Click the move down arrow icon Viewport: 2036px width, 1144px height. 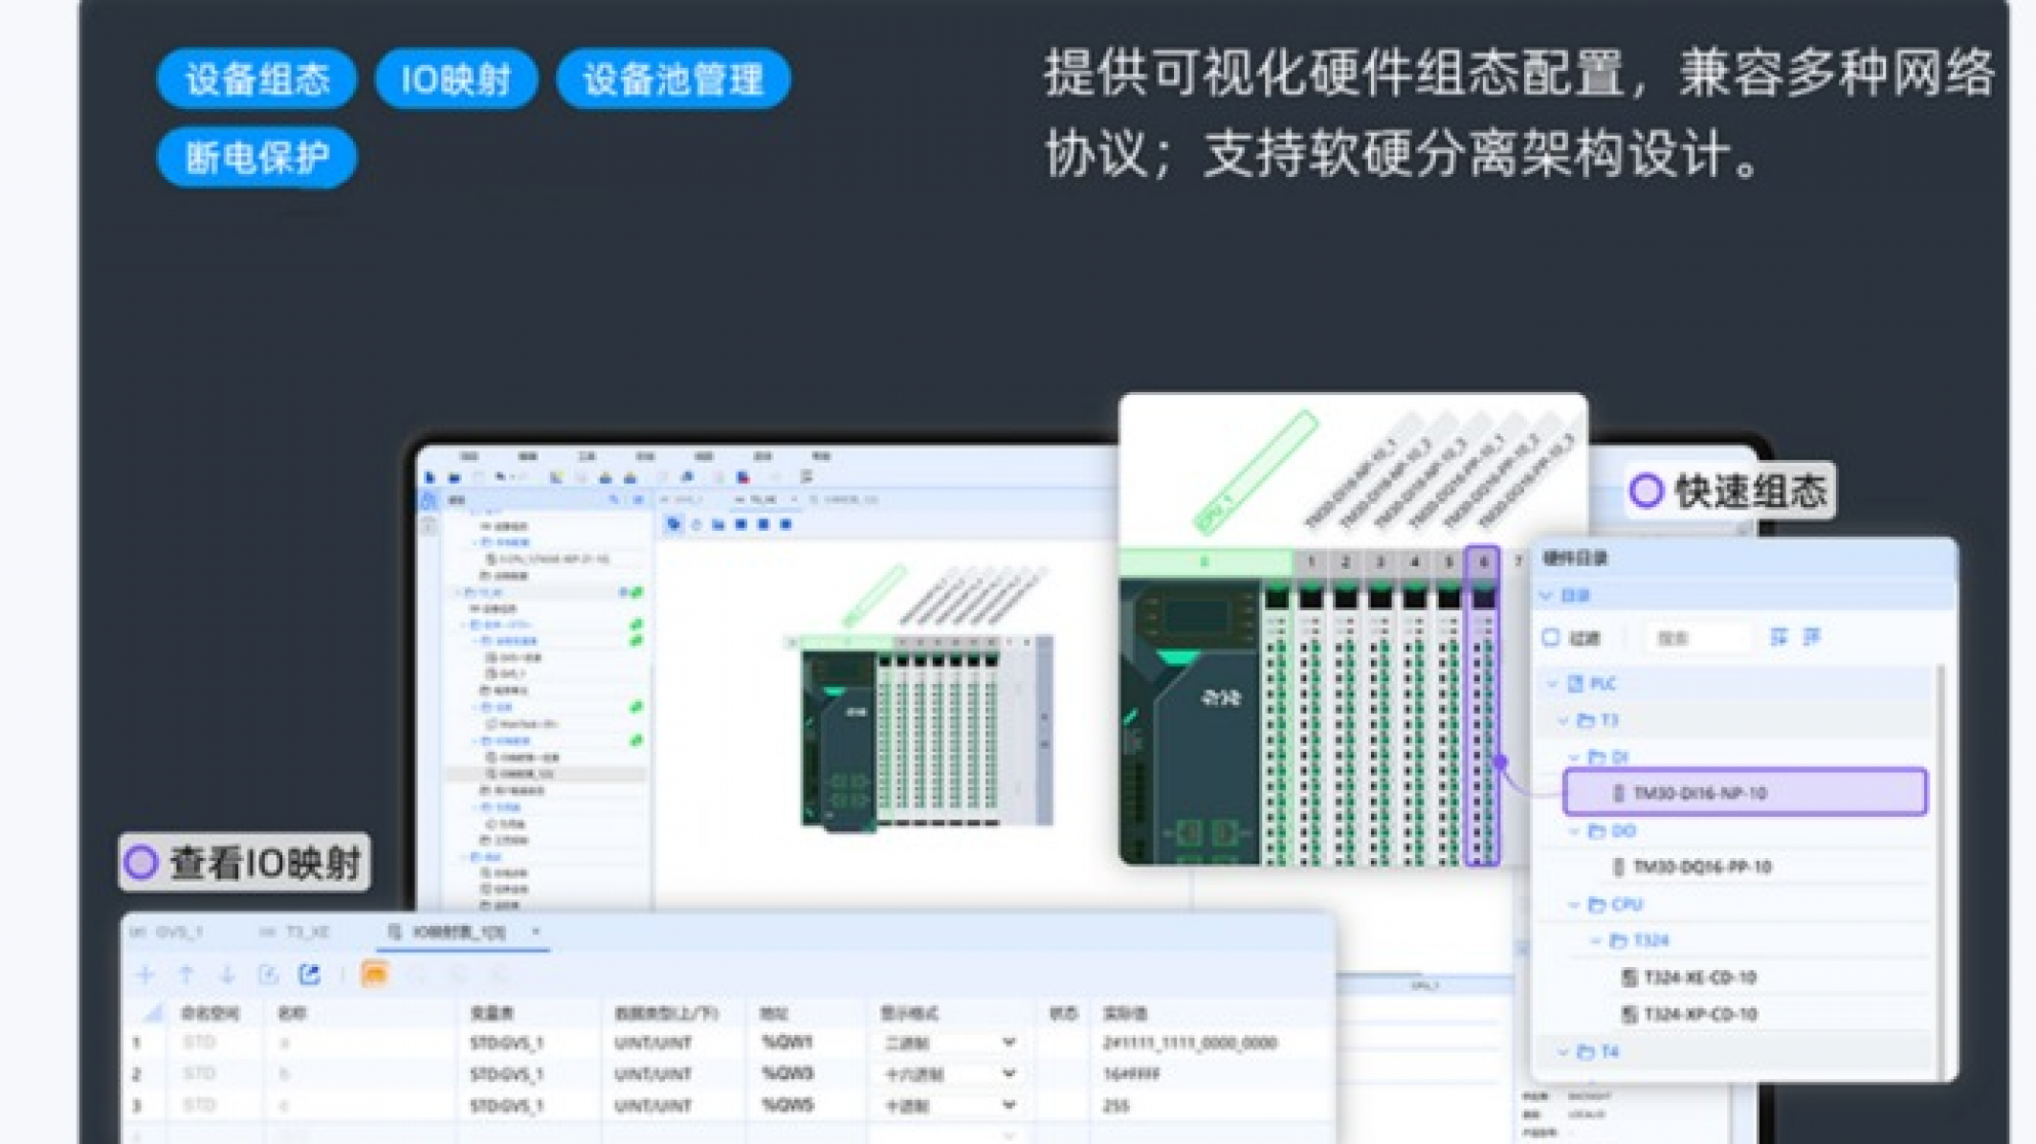click(x=227, y=975)
